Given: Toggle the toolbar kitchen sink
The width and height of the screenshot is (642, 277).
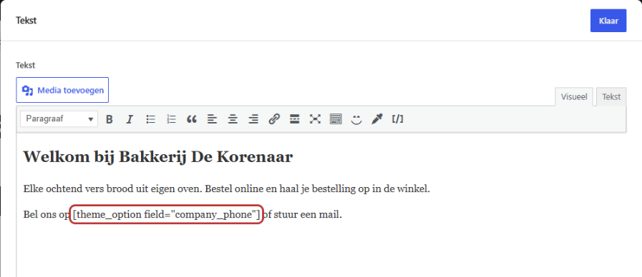Looking at the screenshot, I should 336,119.
